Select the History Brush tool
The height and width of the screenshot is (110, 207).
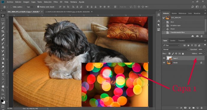[3, 51]
